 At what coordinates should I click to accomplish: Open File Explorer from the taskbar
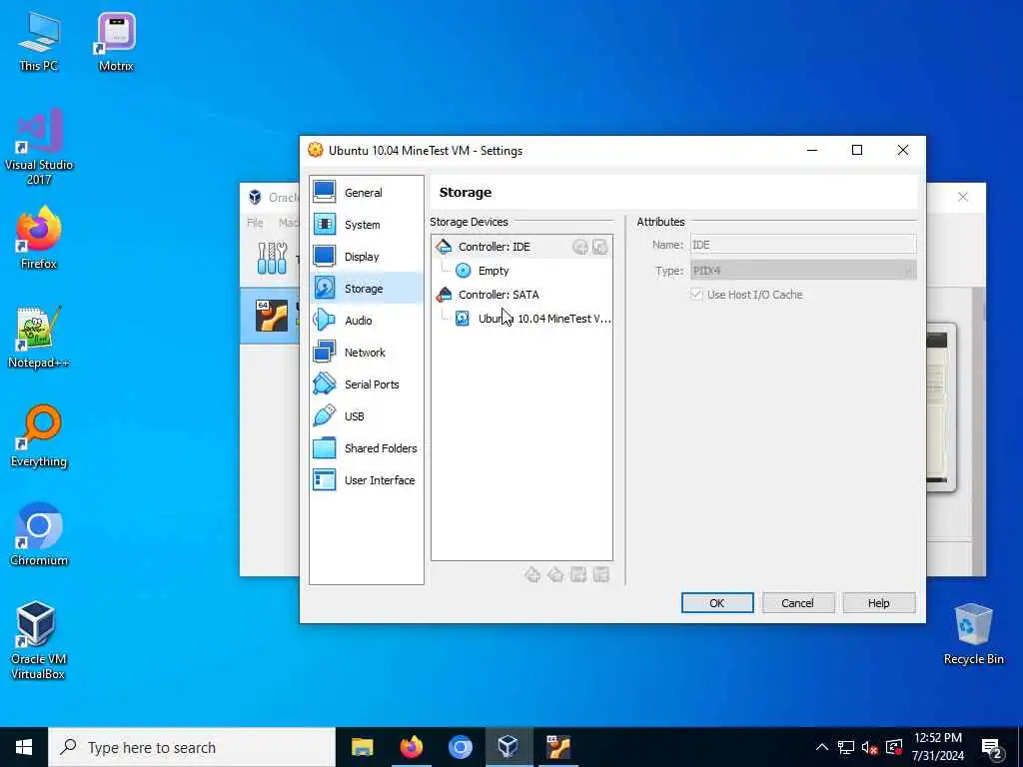click(362, 747)
